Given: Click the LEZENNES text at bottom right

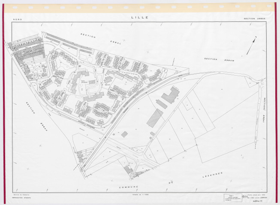Looking at the screenshot, I should [214, 176].
